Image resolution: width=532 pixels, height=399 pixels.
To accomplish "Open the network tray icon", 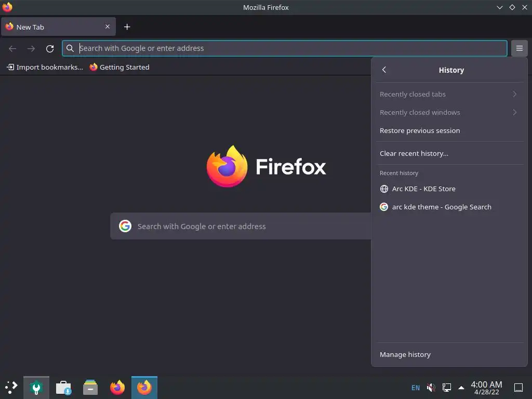I will point(446,388).
